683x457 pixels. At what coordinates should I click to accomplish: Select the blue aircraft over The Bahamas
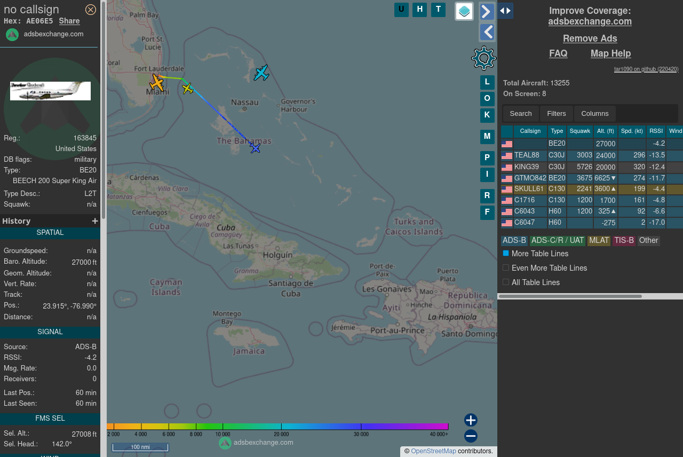coord(255,148)
